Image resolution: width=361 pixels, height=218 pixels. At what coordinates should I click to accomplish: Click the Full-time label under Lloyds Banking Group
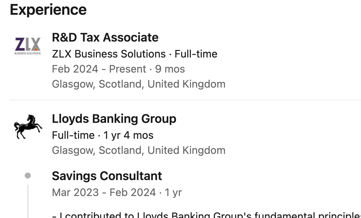[x=73, y=135]
